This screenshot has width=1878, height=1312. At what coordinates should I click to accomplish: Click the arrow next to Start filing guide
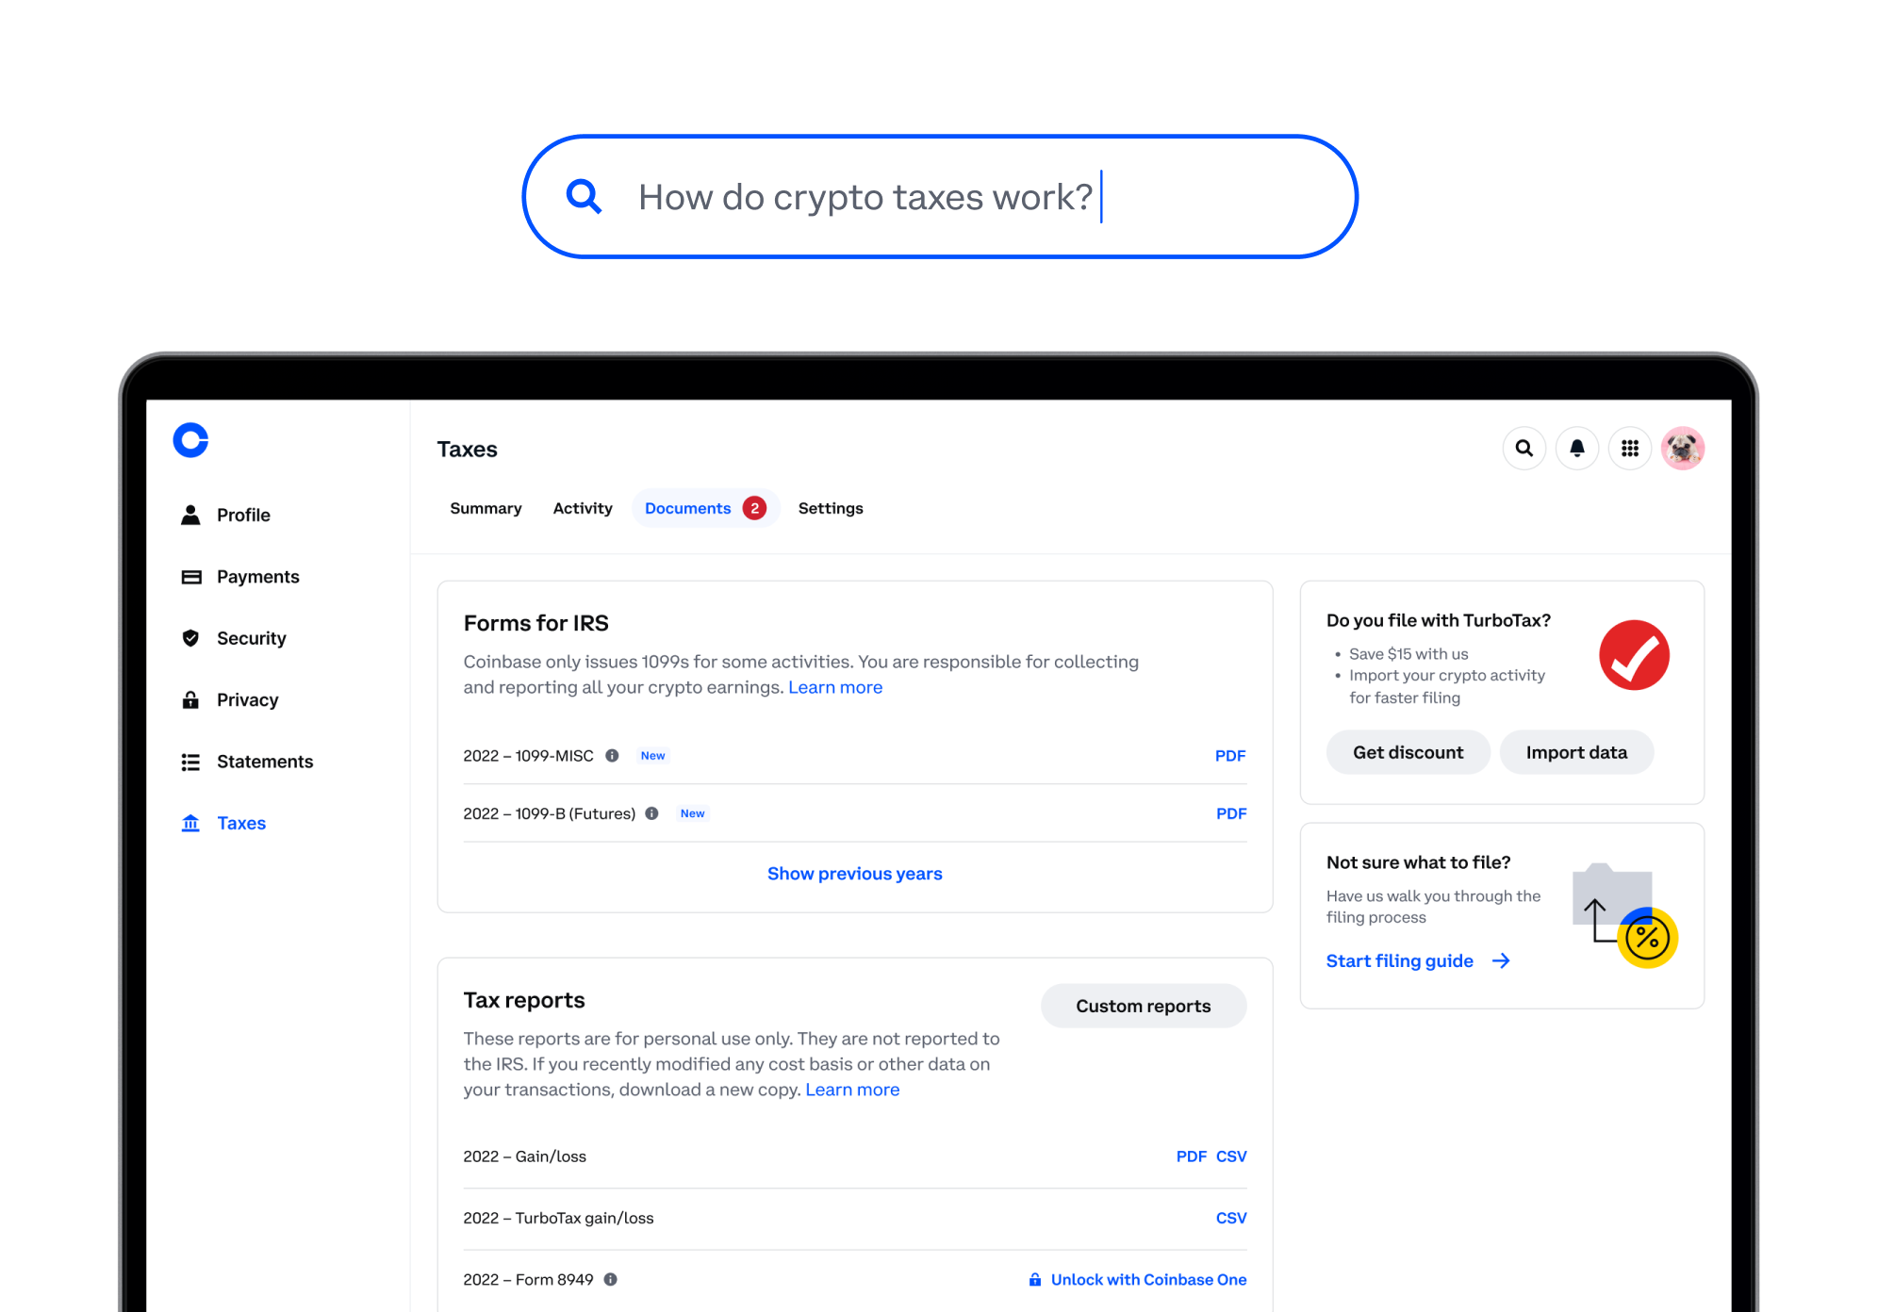pyautogui.click(x=1501, y=960)
